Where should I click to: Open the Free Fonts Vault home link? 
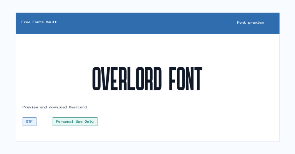point(39,22)
